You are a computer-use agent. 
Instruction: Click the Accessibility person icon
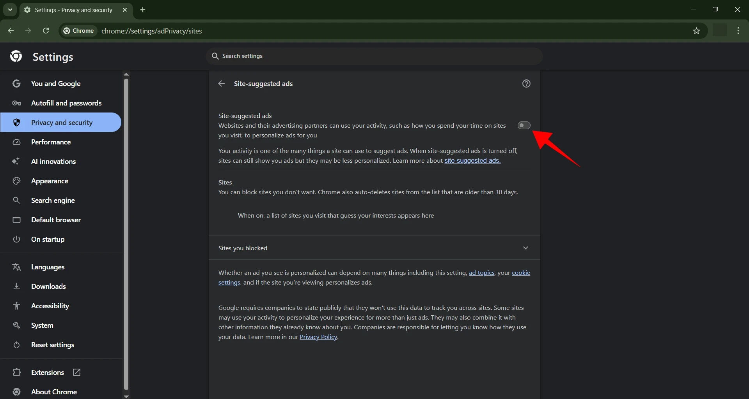pyautogui.click(x=16, y=306)
